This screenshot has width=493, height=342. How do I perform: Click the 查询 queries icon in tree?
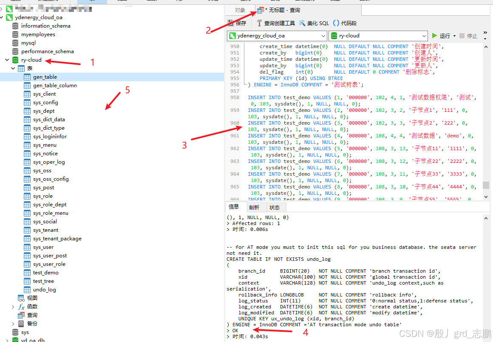click(x=21, y=315)
